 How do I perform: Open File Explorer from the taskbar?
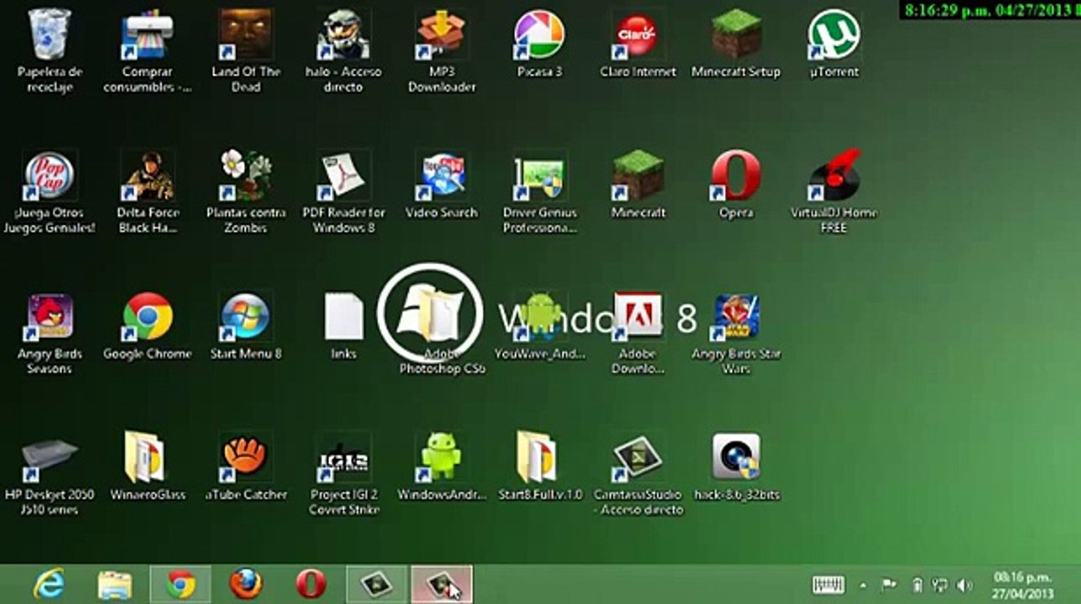114,584
